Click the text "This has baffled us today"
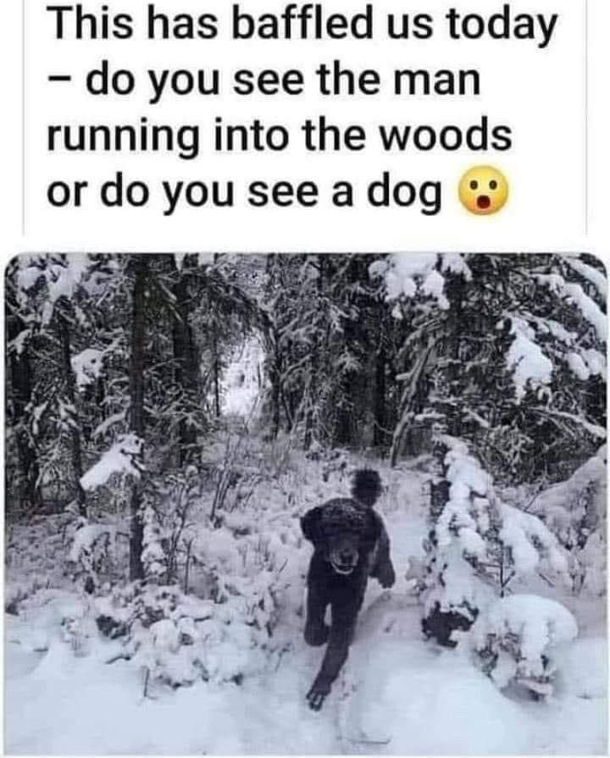 click(302, 25)
